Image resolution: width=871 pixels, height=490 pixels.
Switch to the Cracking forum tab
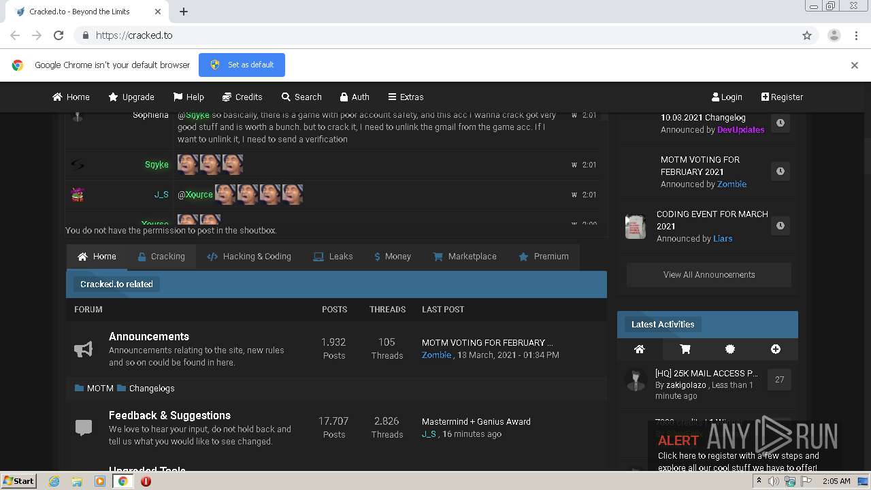[x=161, y=257]
